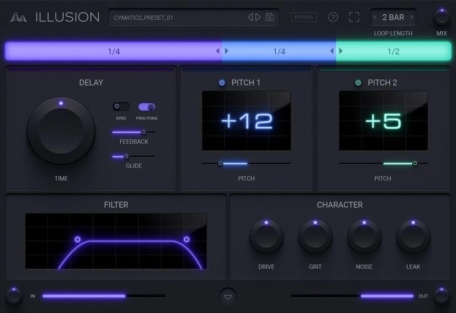Save preset with the floppy disk icon
This screenshot has width=456, height=313.
click(269, 17)
